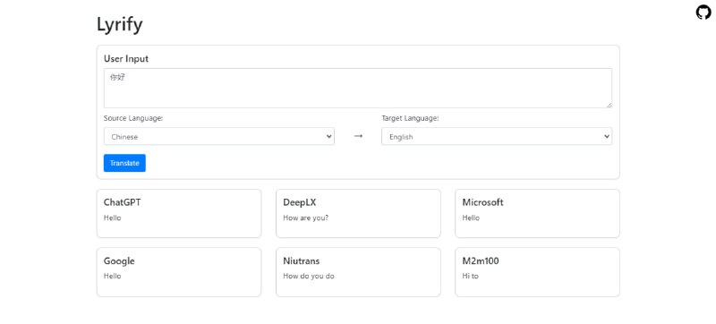
Task: Open the GitHub repository icon
Action: pyautogui.click(x=703, y=13)
